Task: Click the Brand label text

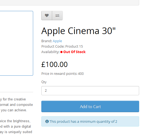Action: coord(47,41)
